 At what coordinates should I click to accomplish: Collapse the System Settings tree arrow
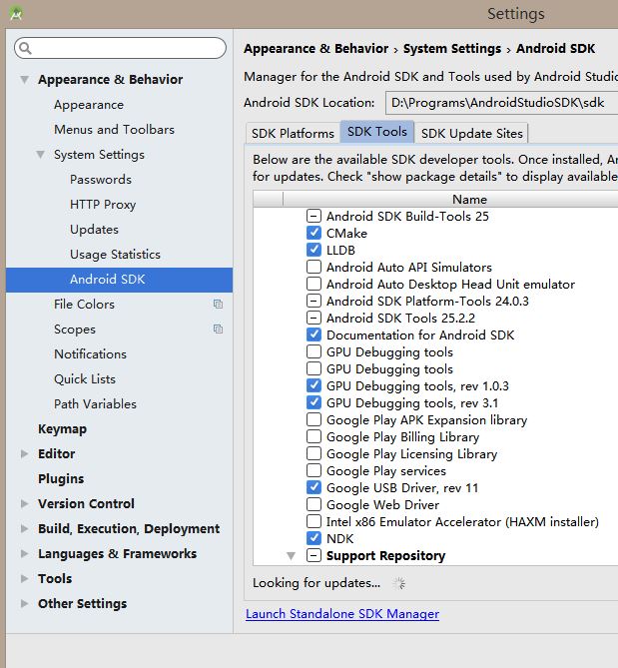coord(41,155)
